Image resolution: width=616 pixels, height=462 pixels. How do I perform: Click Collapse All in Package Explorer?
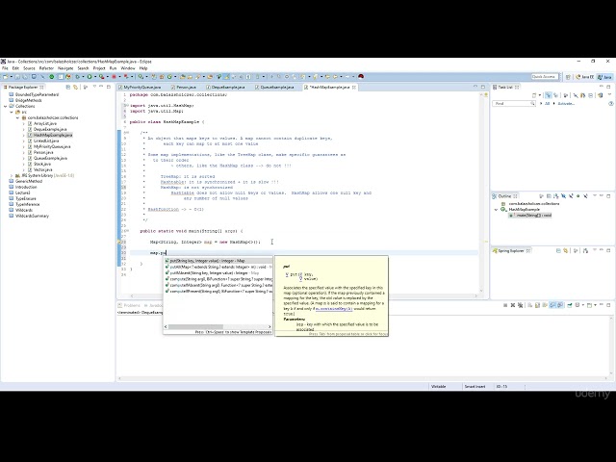67,87
